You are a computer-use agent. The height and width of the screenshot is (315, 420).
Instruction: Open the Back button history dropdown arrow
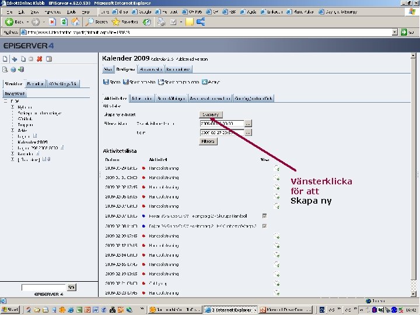(27, 22)
